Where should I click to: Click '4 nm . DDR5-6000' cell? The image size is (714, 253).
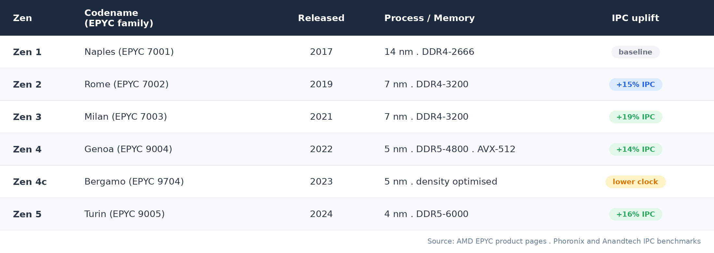pos(426,214)
